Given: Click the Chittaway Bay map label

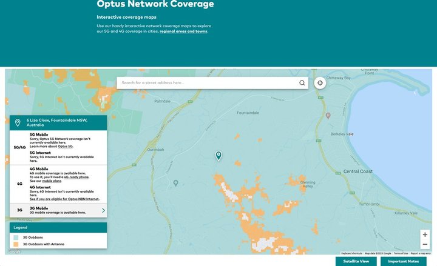Looking at the screenshot, I should point(338,78).
